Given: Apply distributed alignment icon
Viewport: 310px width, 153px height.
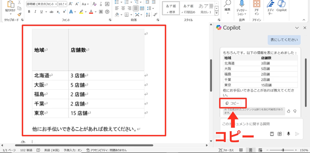Looking at the screenshot, I should [142, 8].
